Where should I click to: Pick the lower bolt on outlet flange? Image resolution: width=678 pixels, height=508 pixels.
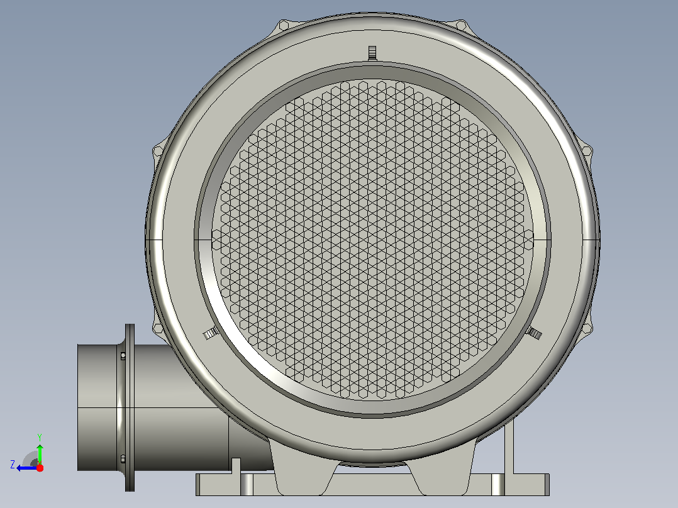tap(123, 459)
